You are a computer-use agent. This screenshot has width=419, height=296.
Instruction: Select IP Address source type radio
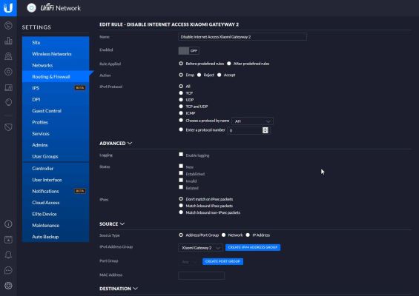click(248, 235)
